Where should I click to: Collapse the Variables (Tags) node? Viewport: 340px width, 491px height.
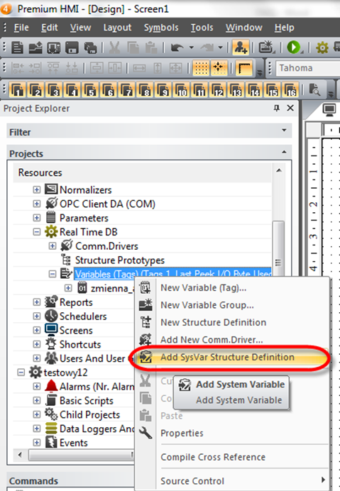pyautogui.click(x=53, y=275)
